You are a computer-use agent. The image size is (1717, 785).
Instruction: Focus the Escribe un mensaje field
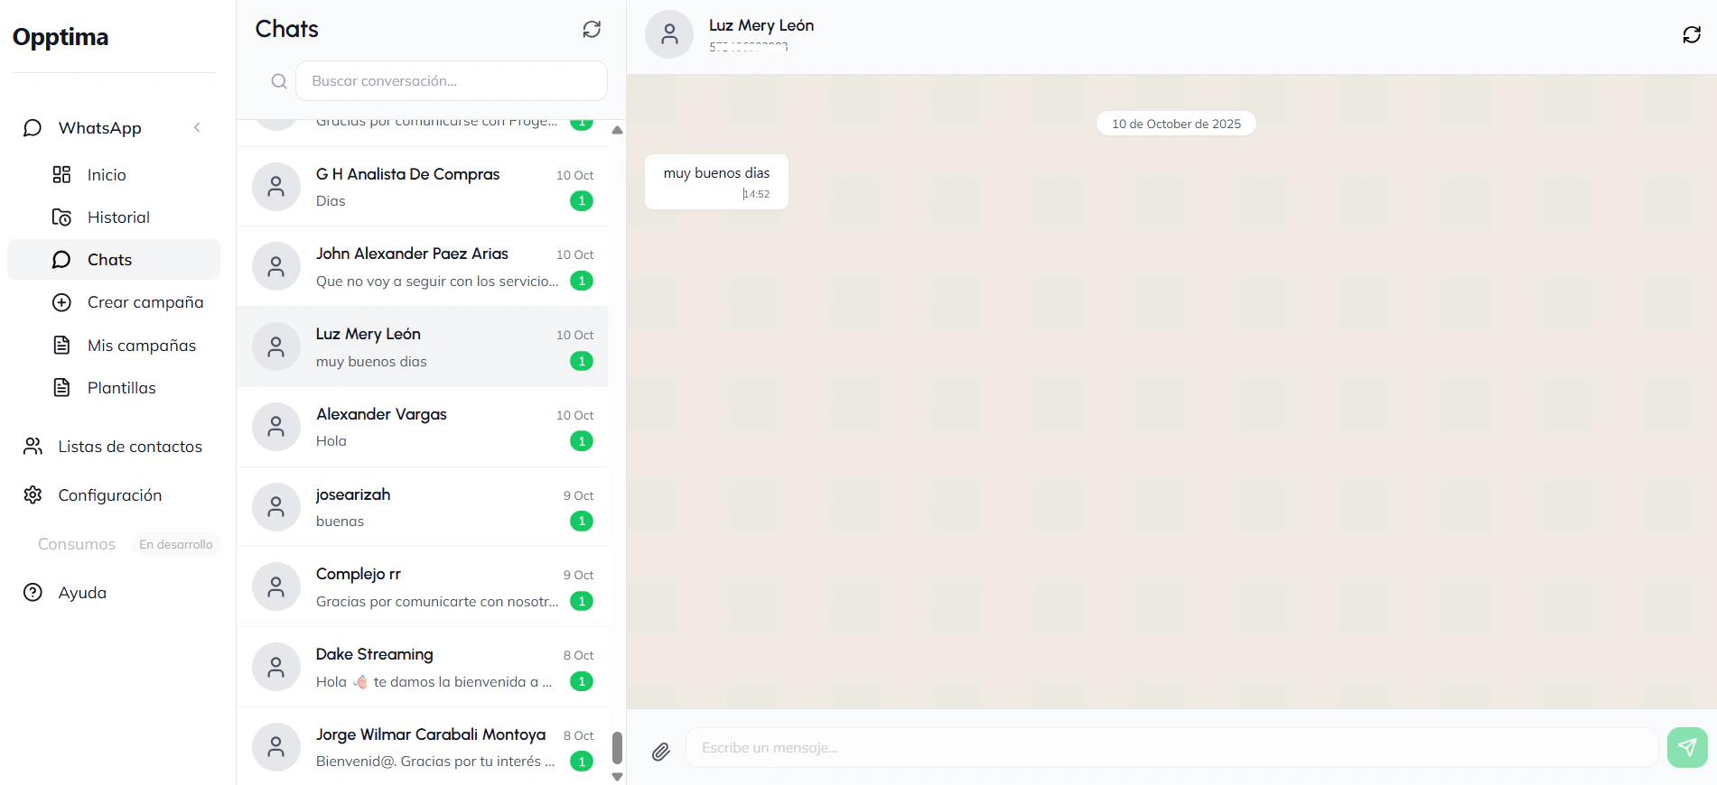(x=1171, y=748)
